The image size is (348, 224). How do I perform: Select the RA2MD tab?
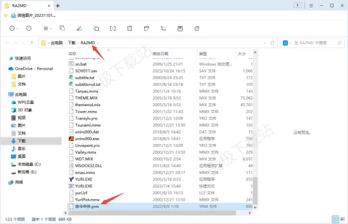28,6
